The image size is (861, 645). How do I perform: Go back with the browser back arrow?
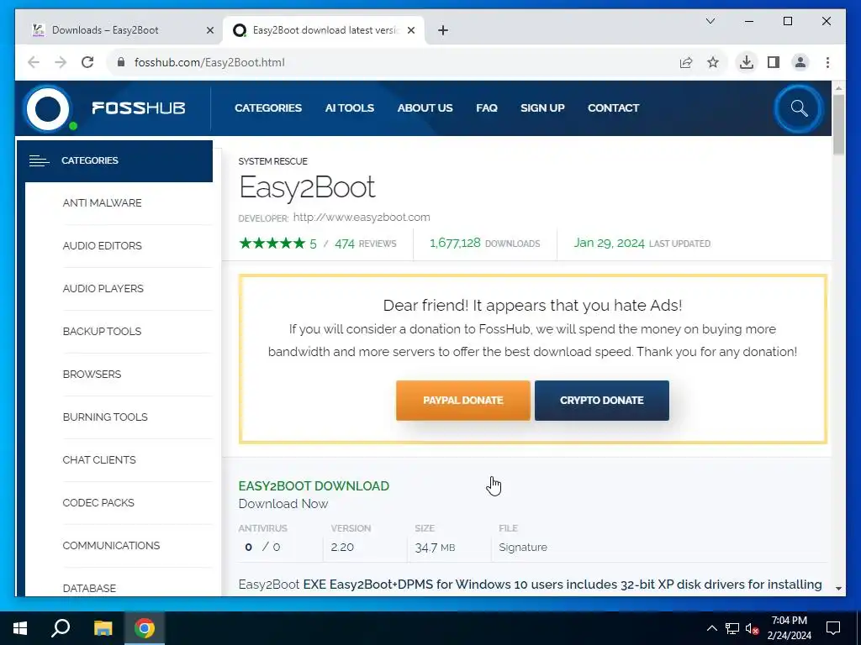[34, 62]
